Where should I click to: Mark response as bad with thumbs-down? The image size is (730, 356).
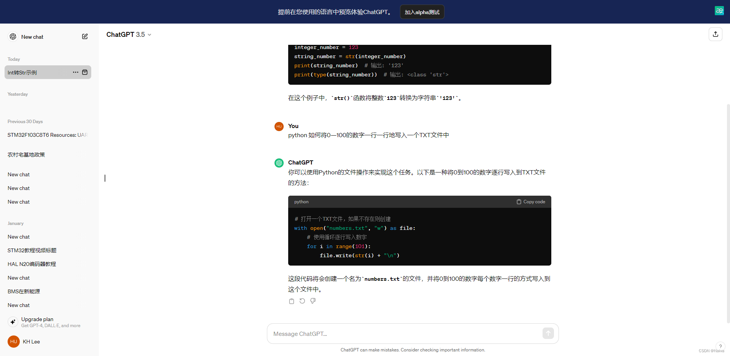pos(313,301)
